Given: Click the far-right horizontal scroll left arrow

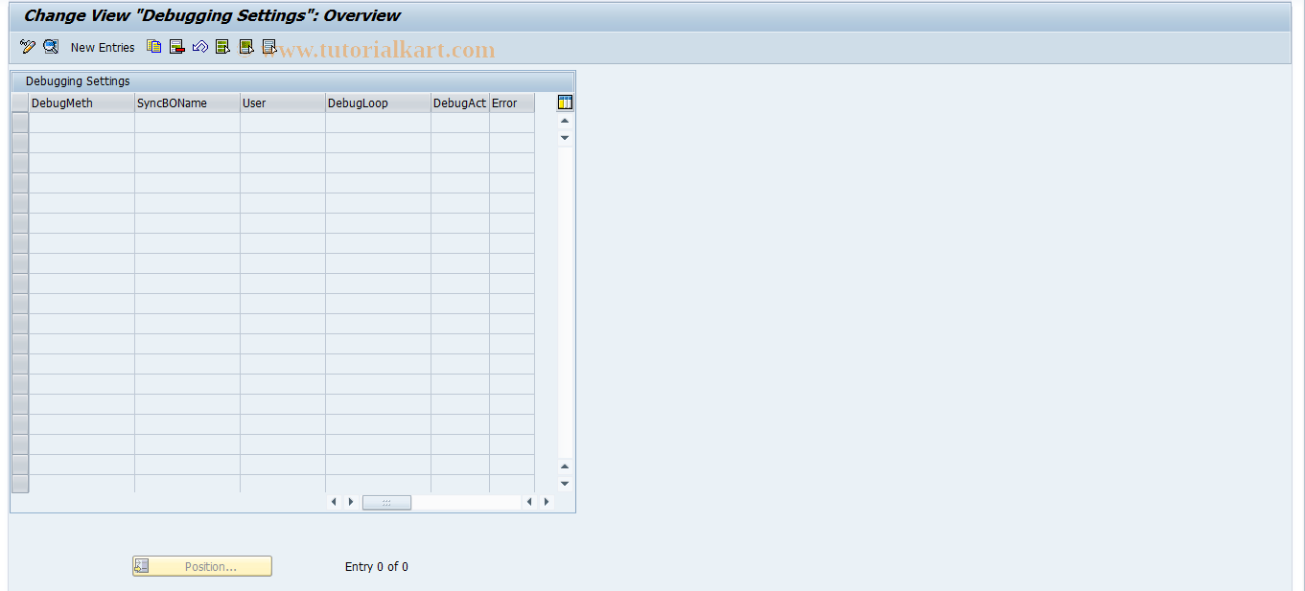Looking at the screenshot, I should [529, 502].
